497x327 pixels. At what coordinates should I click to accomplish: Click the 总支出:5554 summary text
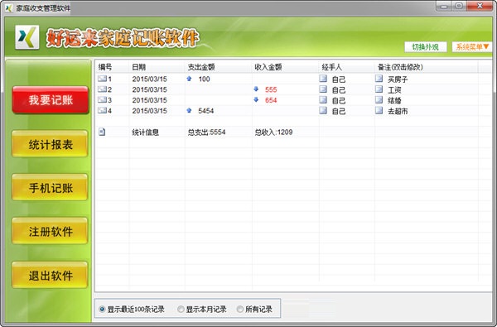point(206,132)
